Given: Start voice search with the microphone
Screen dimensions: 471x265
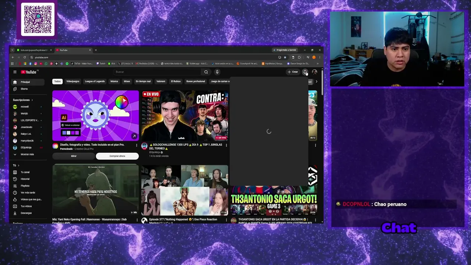Looking at the screenshot, I should pyautogui.click(x=217, y=72).
